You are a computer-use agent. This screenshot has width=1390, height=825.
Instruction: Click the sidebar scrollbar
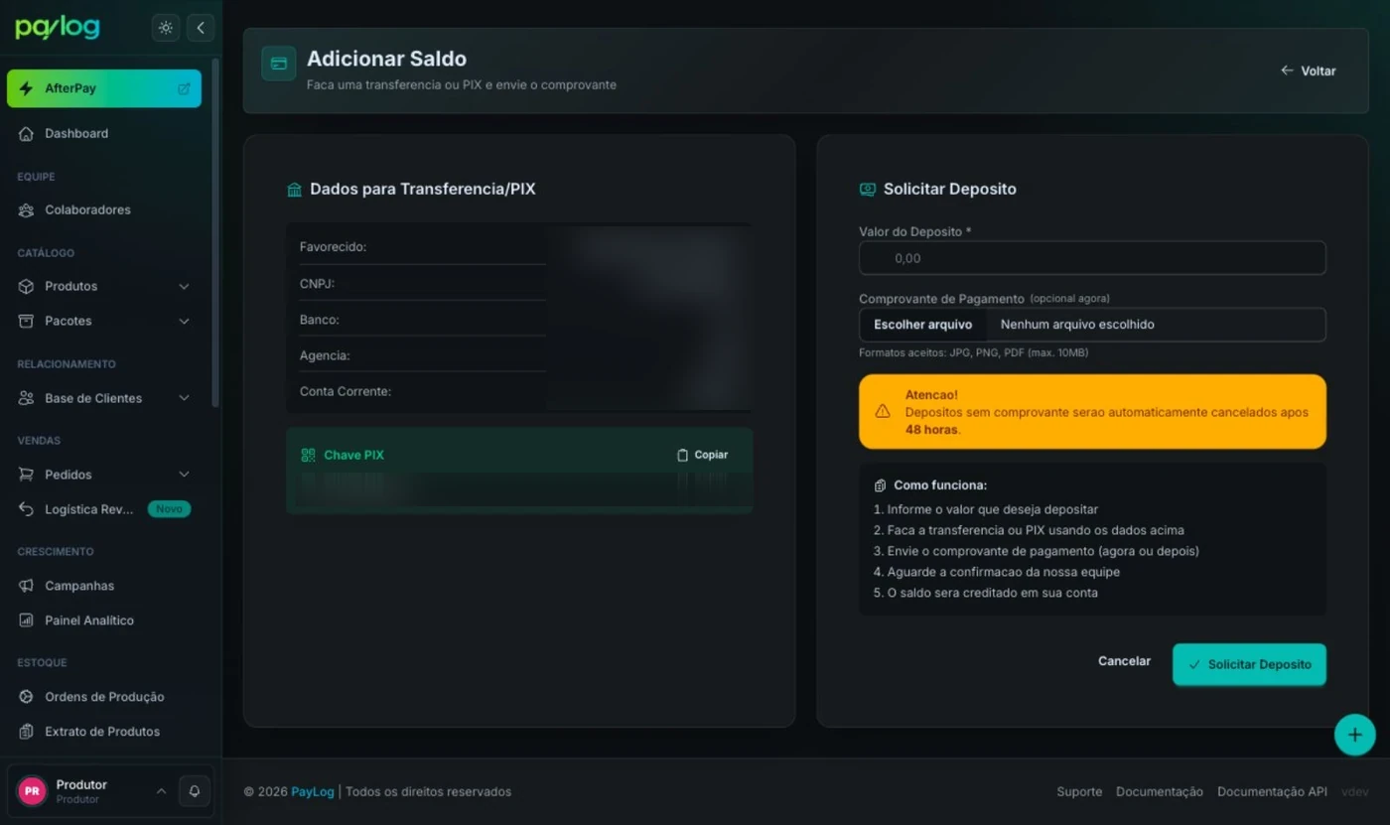point(215,233)
